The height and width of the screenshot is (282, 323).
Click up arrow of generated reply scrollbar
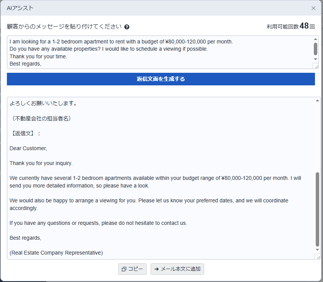click(x=317, y=100)
